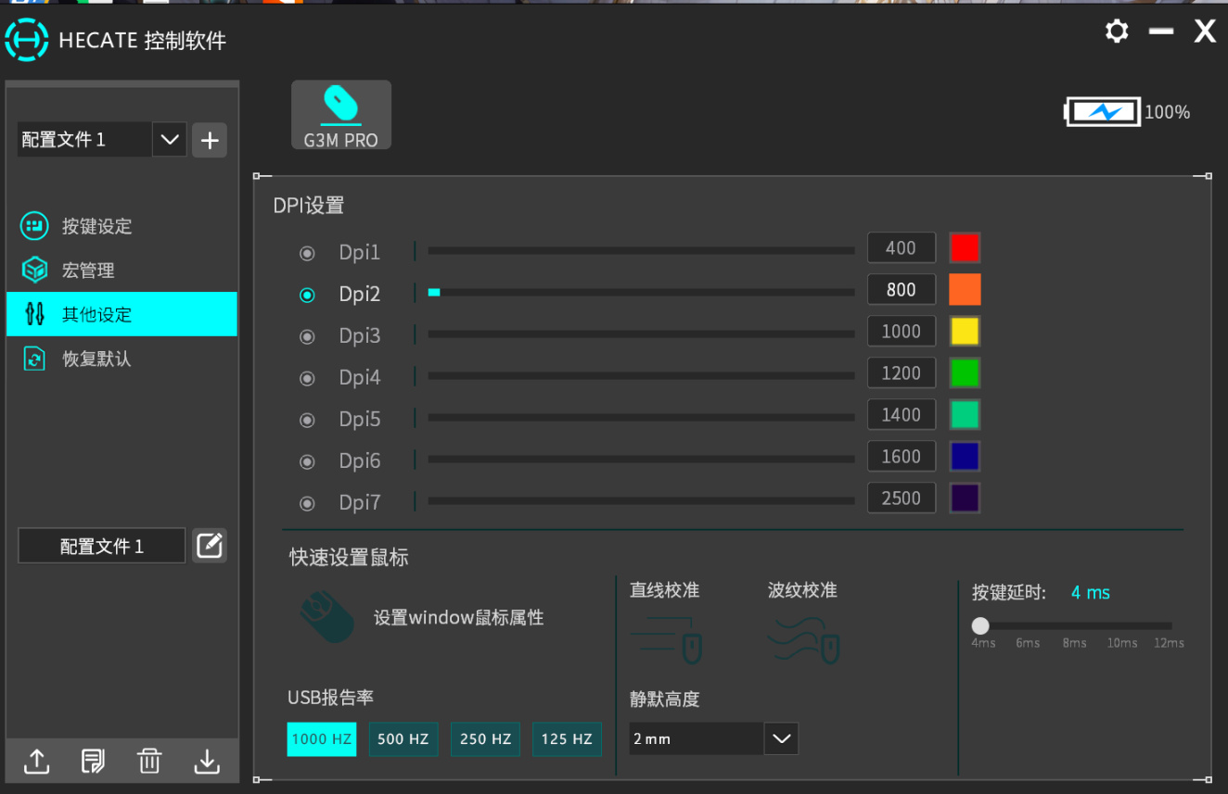This screenshot has height=794, width=1228.
Task: Select the G3M PRO mouse device
Action: (341, 115)
